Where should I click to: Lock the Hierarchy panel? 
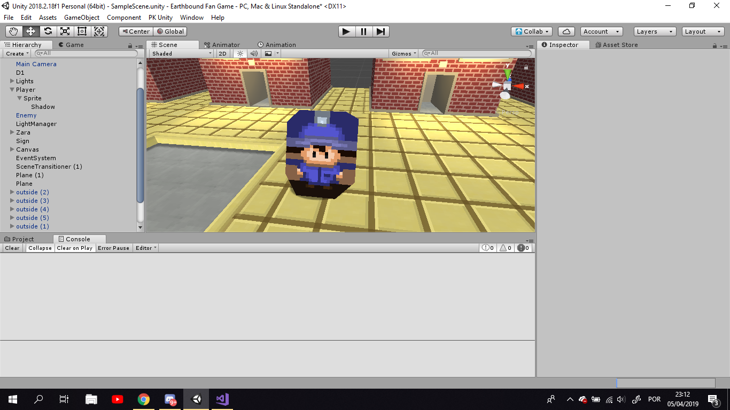point(130,46)
